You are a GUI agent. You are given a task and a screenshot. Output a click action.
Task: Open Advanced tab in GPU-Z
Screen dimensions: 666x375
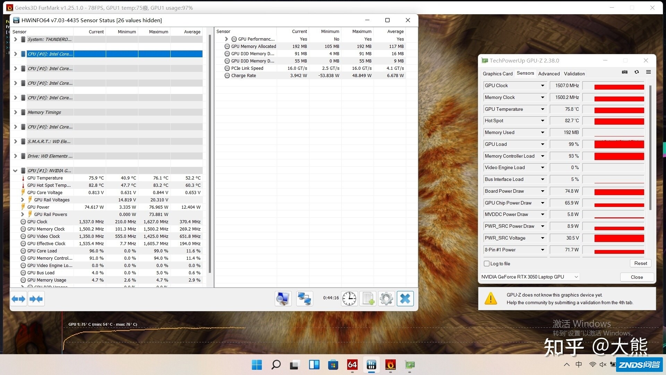tap(549, 74)
